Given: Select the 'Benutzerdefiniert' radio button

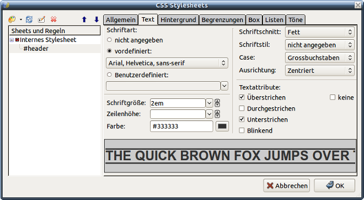Looking at the screenshot, I should 109,75.
